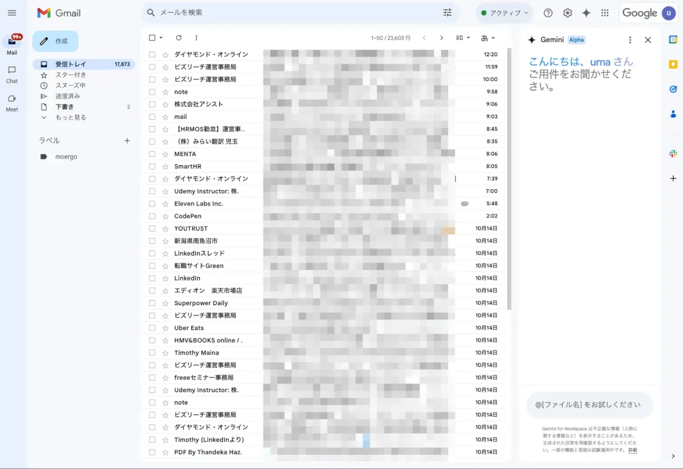The height and width of the screenshot is (469, 683).
Task: Select the checkbox for 株式会社アシスト email
Action: pyautogui.click(x=152, y=104)
